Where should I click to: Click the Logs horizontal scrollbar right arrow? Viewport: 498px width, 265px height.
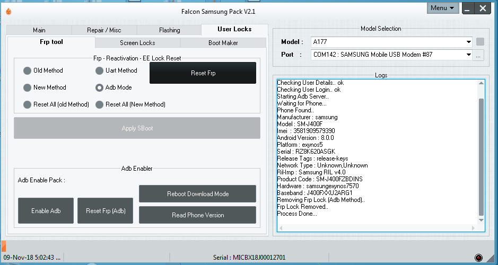pyautogui.click(x=473, y=228)
